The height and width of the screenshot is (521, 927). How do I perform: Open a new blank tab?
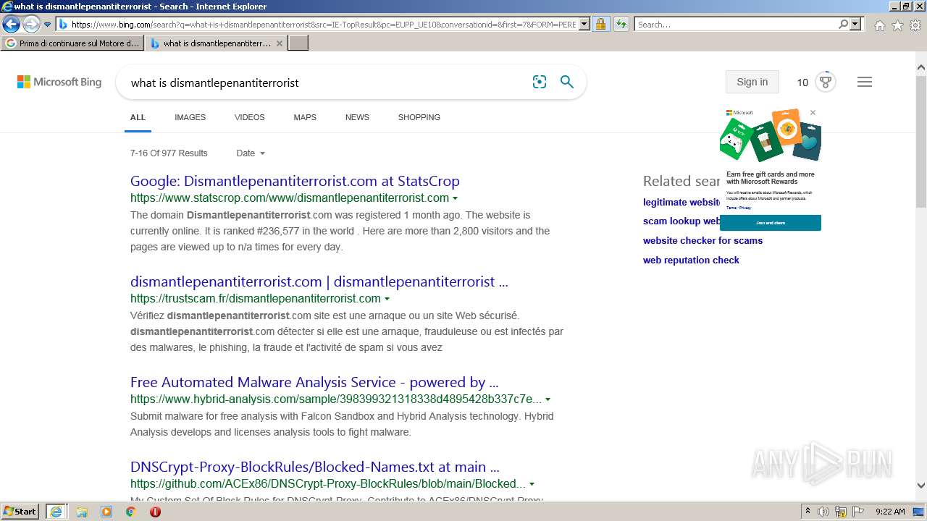(298, 43)
